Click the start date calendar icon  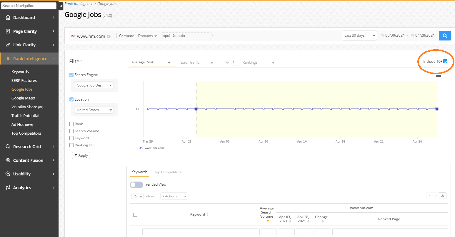(382, 35)
